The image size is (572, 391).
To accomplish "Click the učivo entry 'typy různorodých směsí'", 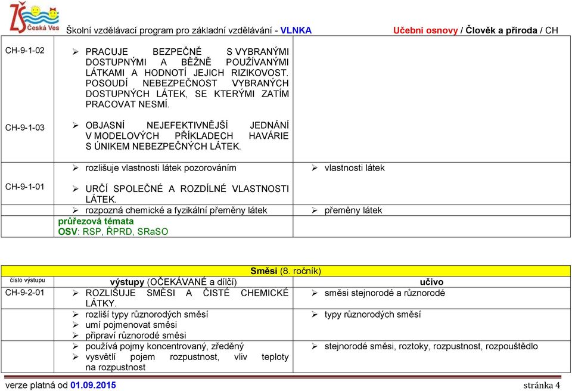I will [x=372, y=314].
